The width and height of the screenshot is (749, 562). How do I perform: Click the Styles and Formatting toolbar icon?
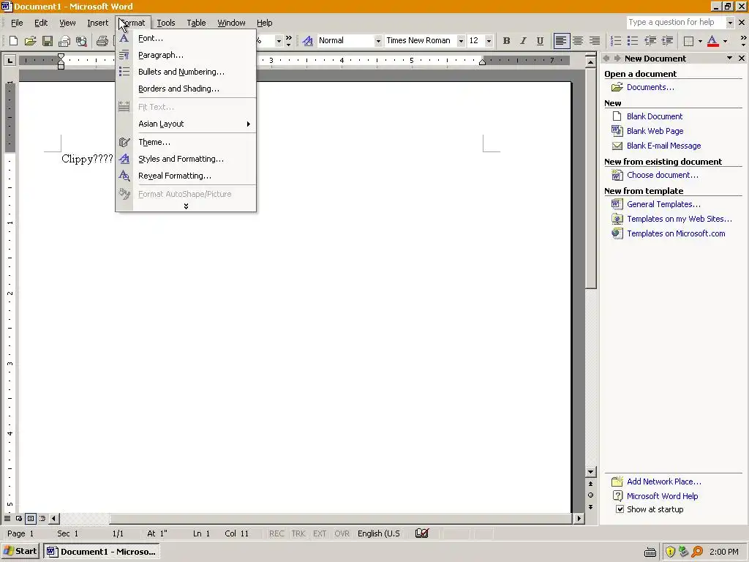308,41
